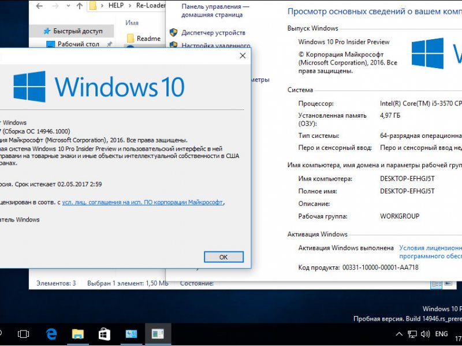Expand the breadcrumb chevron before HELP

(x=102, y=6)
